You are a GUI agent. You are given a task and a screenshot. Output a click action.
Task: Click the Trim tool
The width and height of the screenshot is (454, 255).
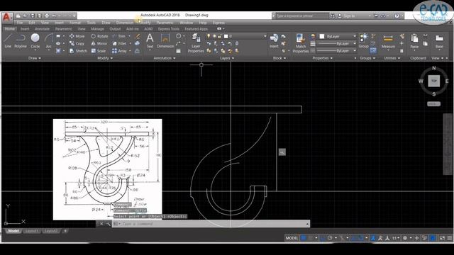[119, 36]
